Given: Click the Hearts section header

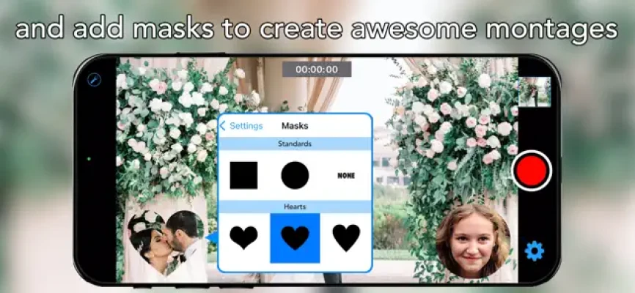Looking at the screenshot, I should [x=295, y=207].
